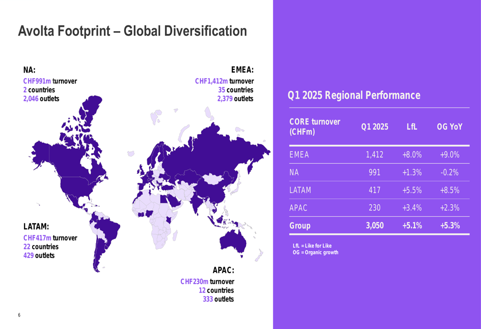Click the "CHF1,412m turnover" line
Image resolution: width=481 pixels, height=329 pixels.
point(224,81)
